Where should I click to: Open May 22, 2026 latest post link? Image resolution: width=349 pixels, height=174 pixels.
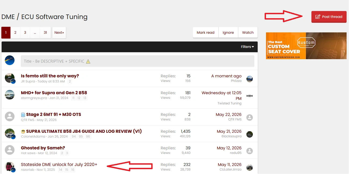click(x=229, y=115)
